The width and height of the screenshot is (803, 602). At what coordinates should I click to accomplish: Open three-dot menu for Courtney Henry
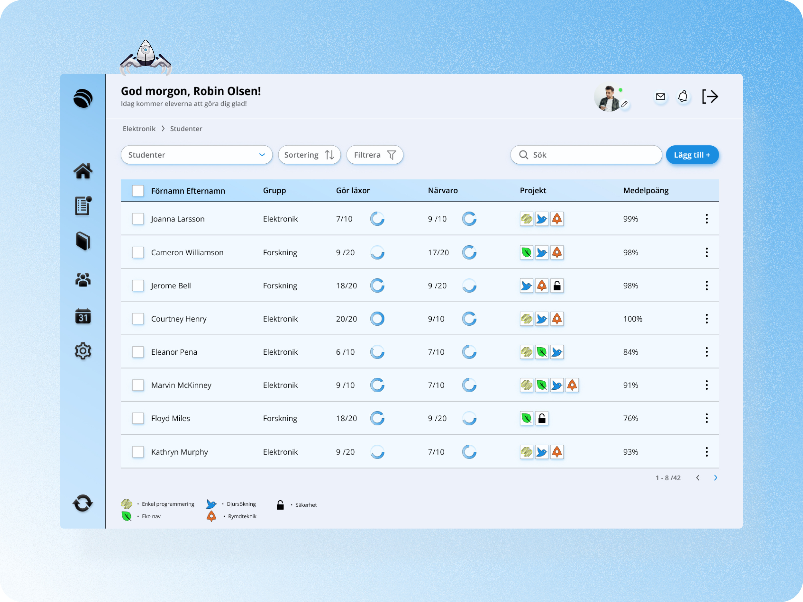(706, 319)
